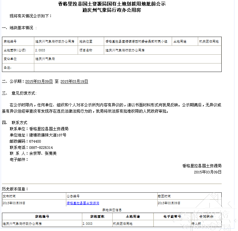Image resolution: width=238 pixels, height=231 pixels.
Task: Click the 邮政编码 value 674400
Action: tap(35, 141)
